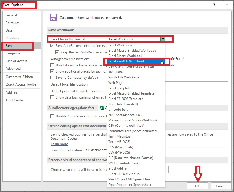Choose Single File Web Page format
234x192 pixels.
coord(136,77)
